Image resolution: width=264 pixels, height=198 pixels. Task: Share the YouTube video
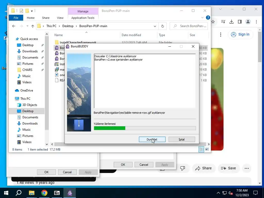(x=203, y=168)
